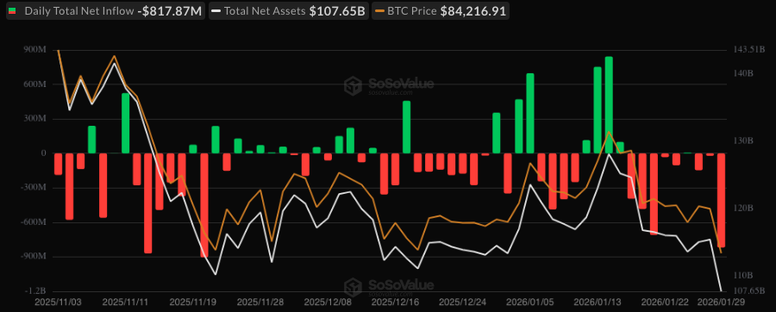Click the -300M left axis label
Screen dimensions: 776x312
coord(34,188)
